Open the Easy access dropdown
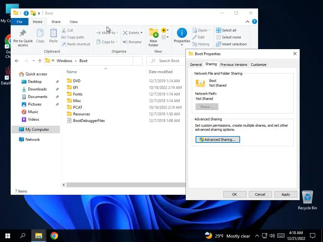Image resolution: width=323 pixels, height=242 pixels. 165,37
